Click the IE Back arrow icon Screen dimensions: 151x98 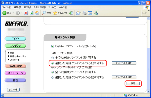[x=5, y=13]
